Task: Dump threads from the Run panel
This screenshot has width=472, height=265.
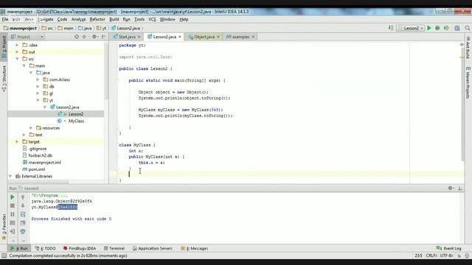Action: point(13,223)
